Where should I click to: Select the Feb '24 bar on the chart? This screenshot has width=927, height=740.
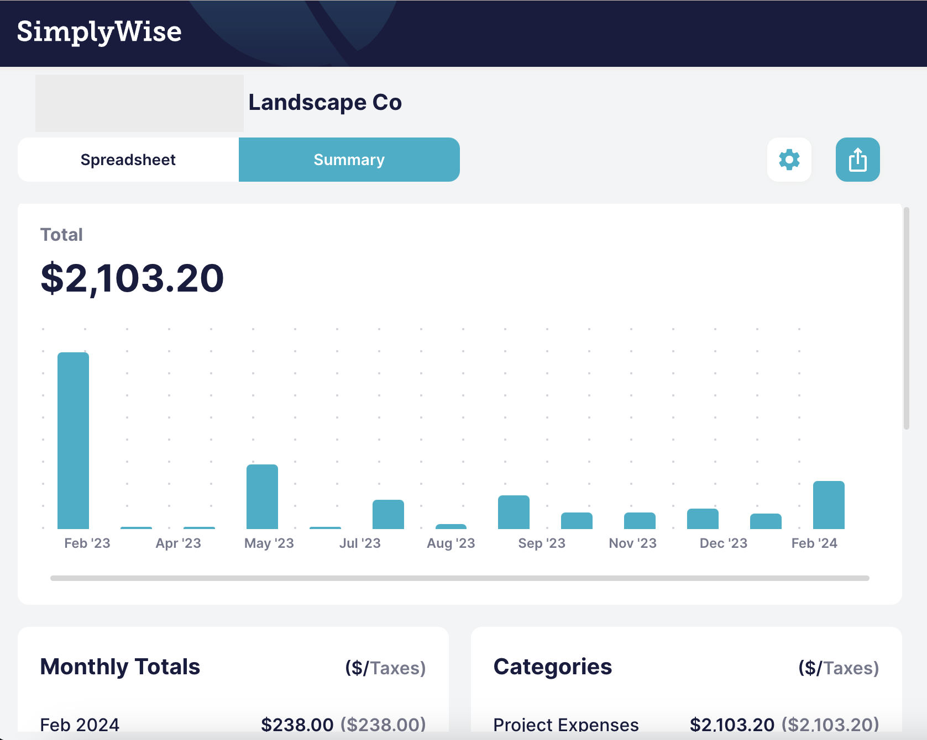coord(828,504)
